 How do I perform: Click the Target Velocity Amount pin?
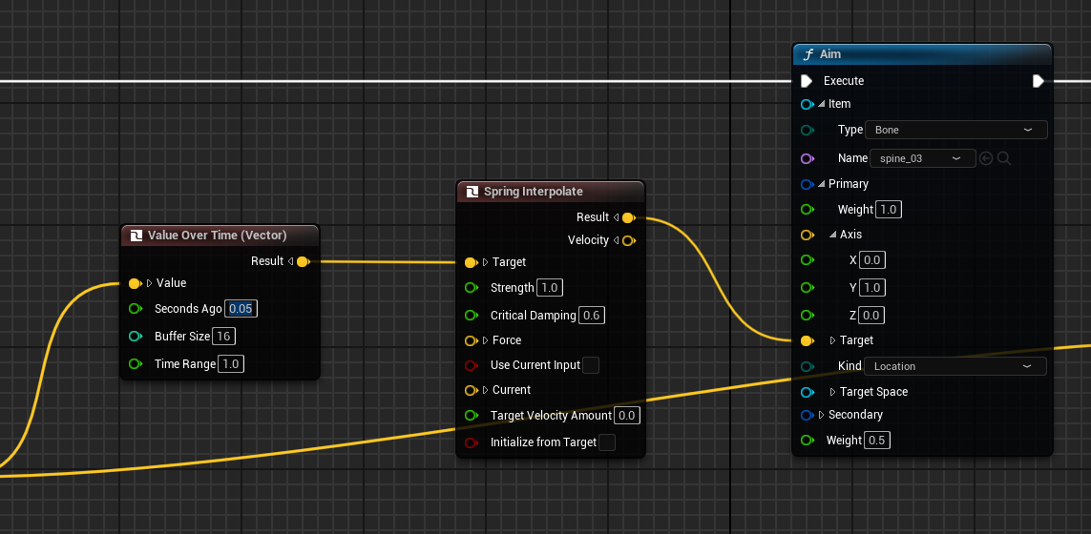(x=472, y=416)
